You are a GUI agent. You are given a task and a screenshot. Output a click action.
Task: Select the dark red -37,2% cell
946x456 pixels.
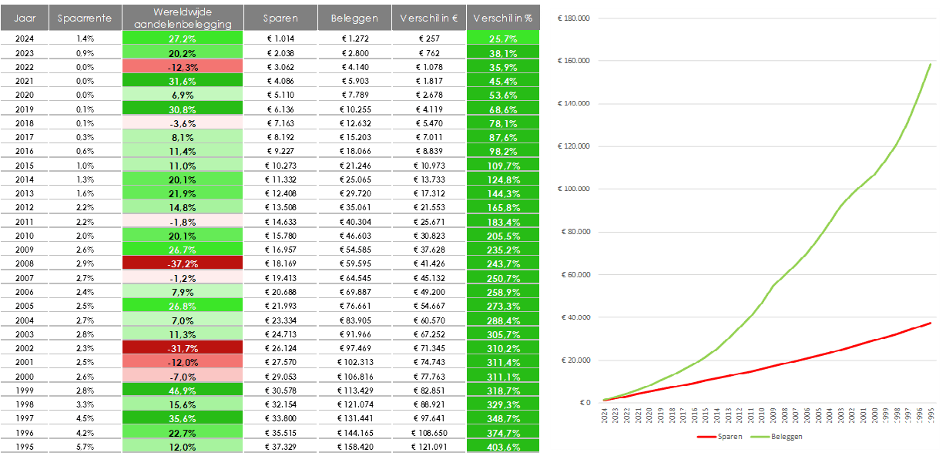point(182,263)
